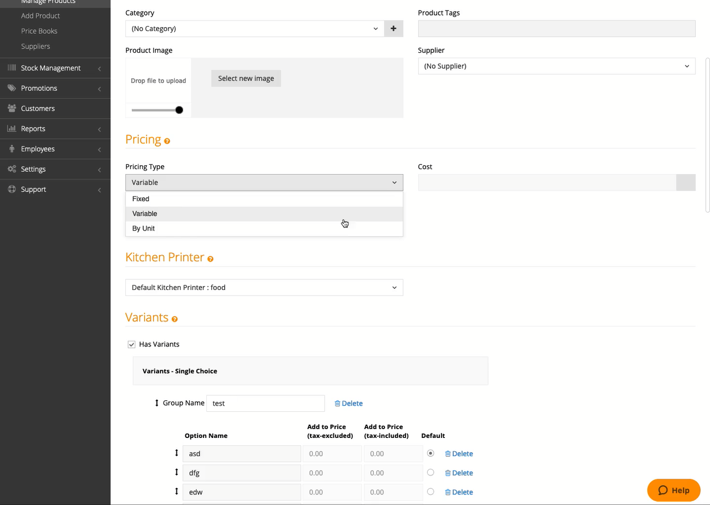Open Suppliers in sidebar

pyautogui.click(x=35, y=46)
